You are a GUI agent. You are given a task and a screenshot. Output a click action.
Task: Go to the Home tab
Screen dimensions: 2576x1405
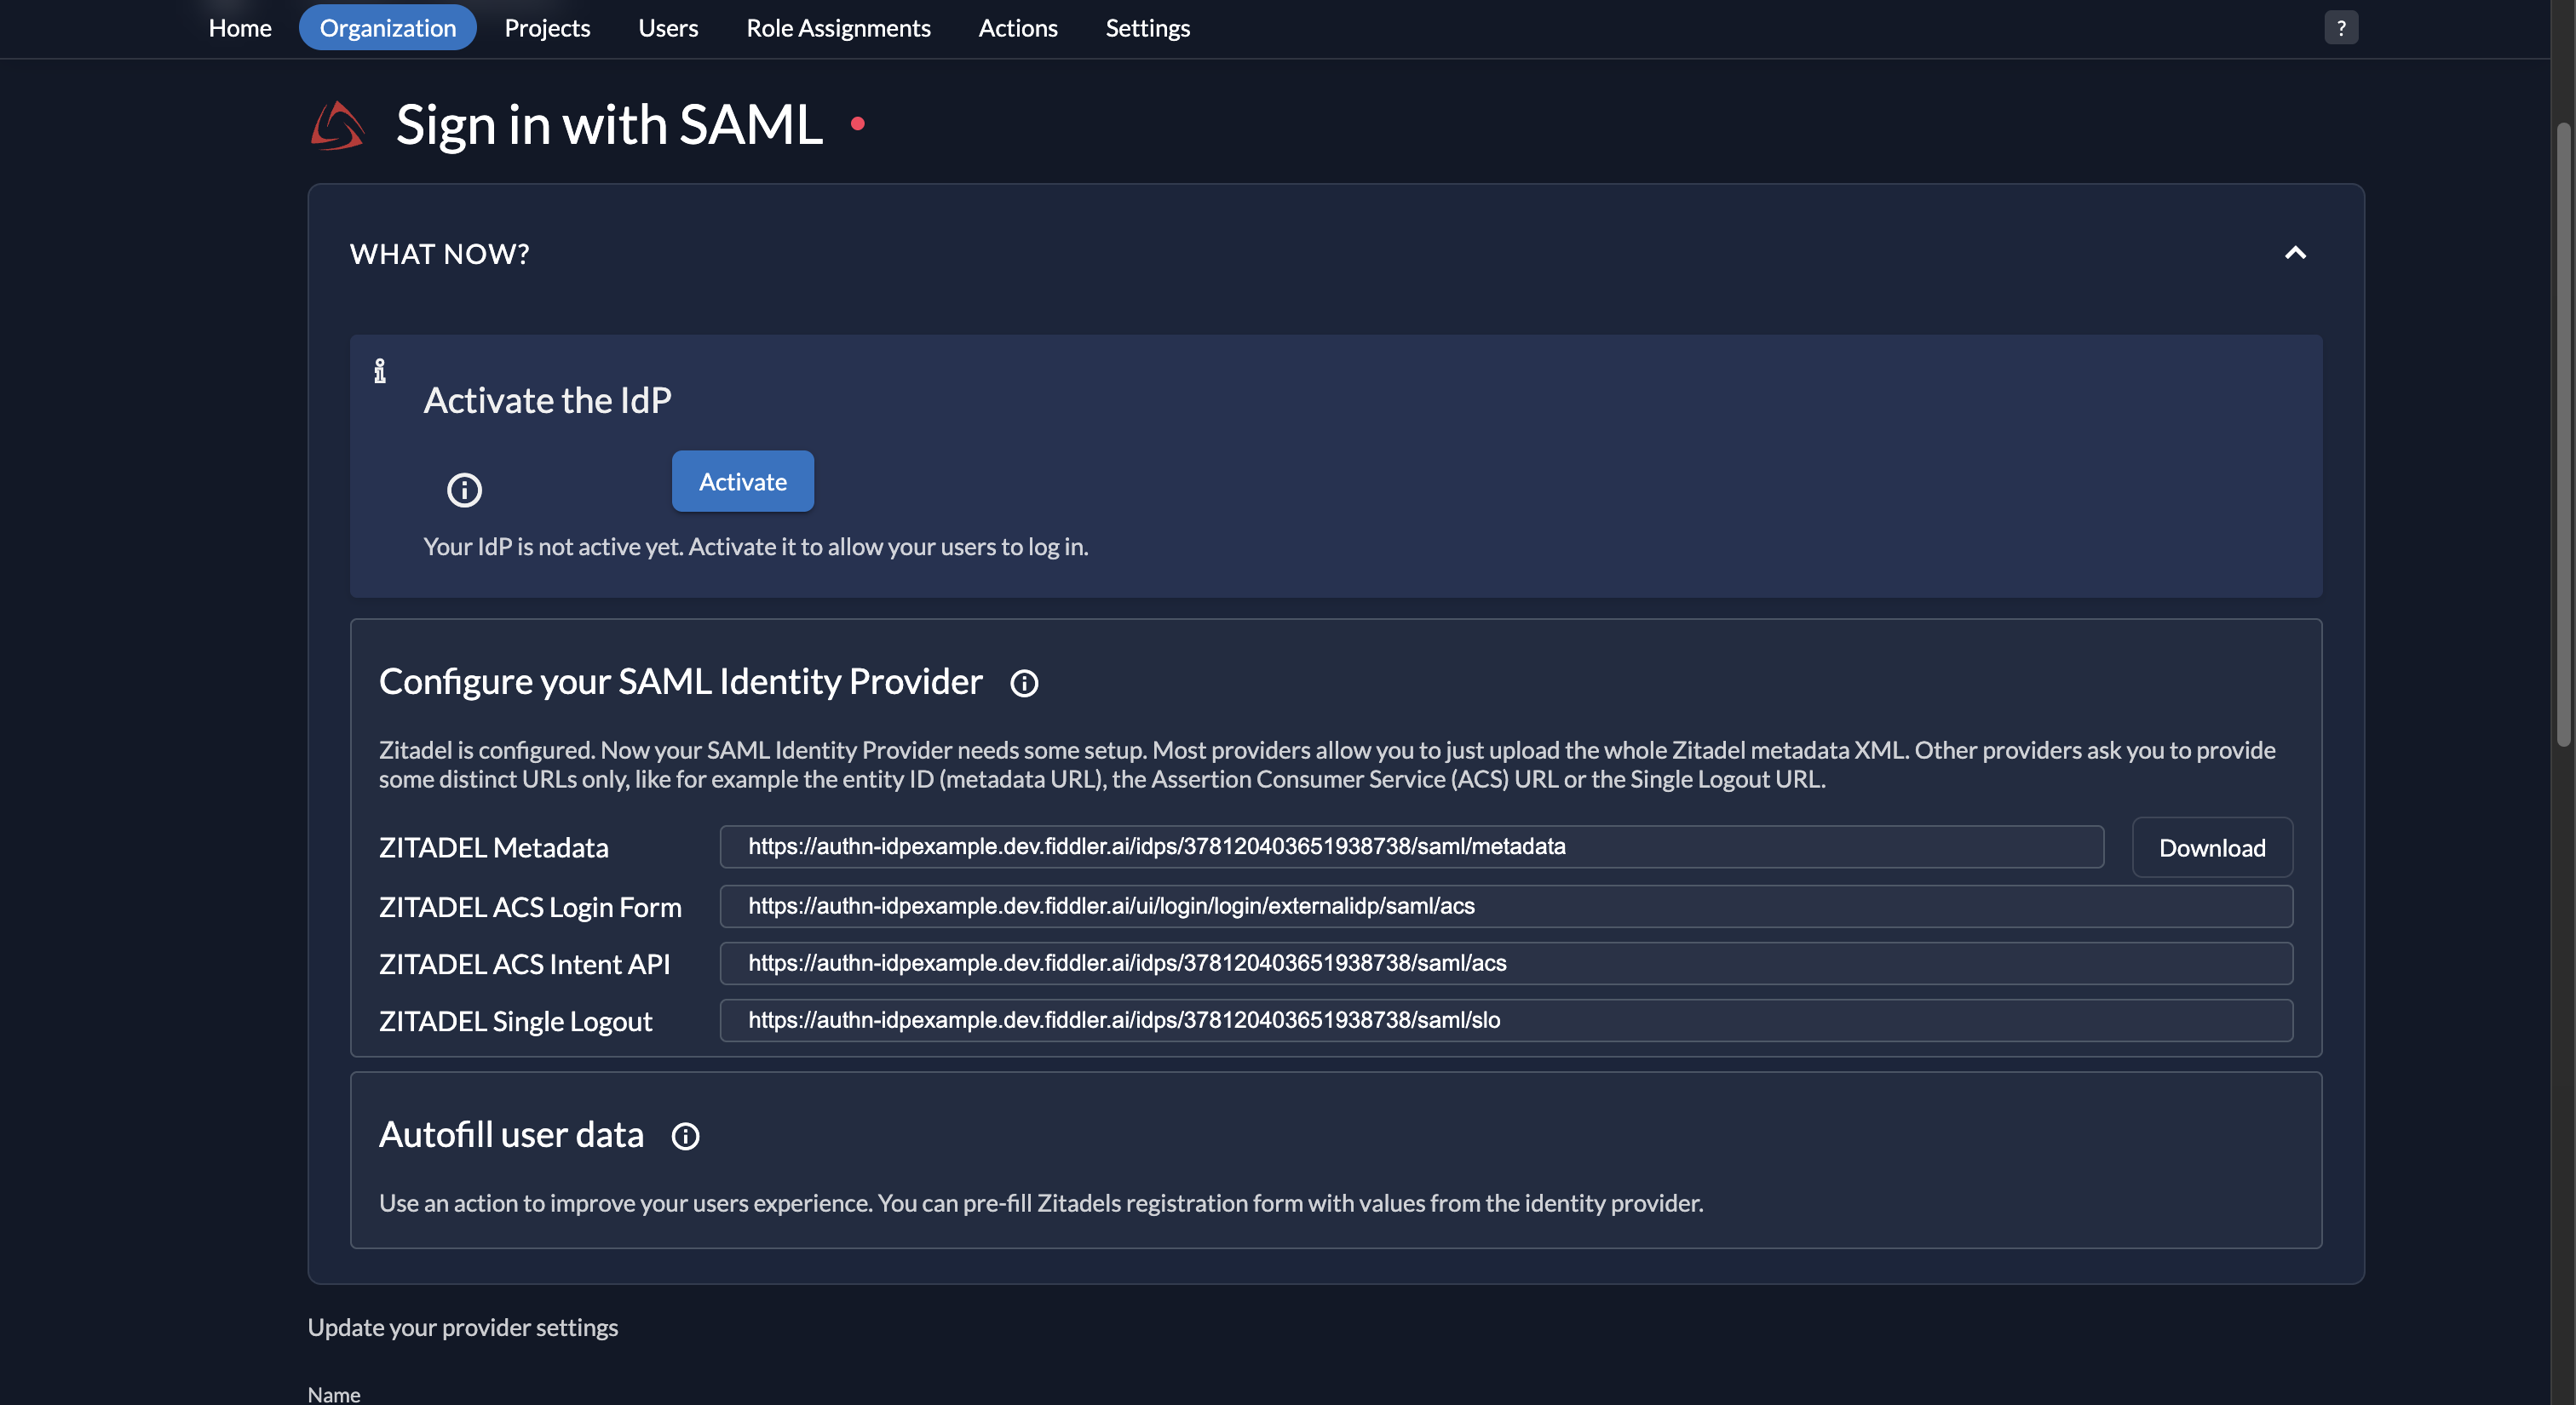[x=240, y=28]
